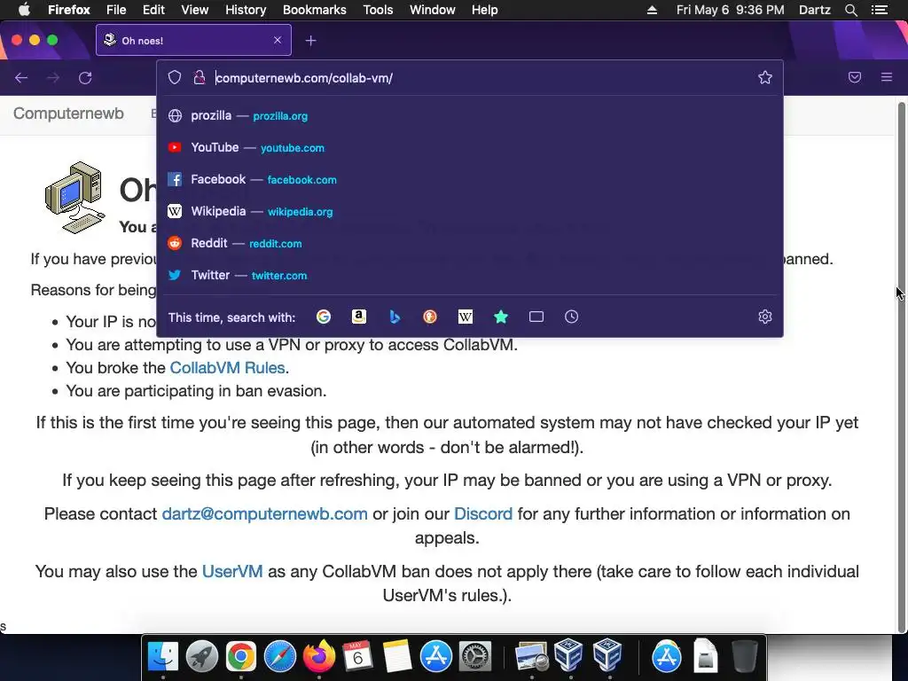Image resolution: width=908 pixels, height=681 pixels.
Task: Open the Discord link
Action: point(483,513)
